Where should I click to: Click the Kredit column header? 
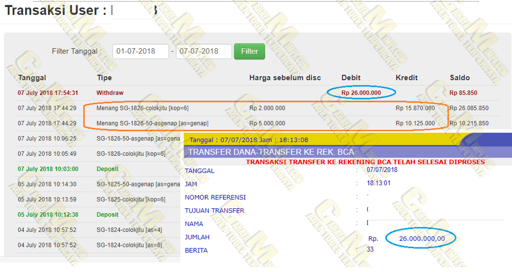[406, 78]
